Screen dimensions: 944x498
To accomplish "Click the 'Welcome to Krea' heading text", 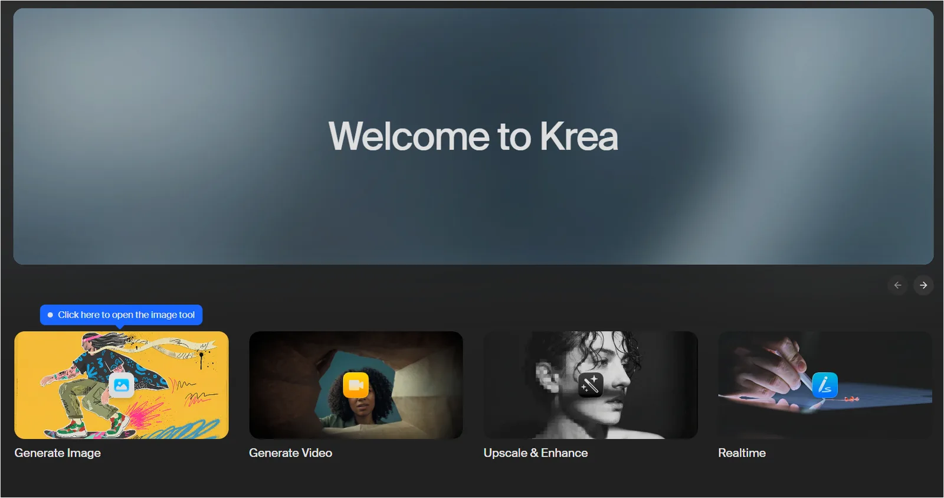I will pyautogui.click(x=473, y=136).
